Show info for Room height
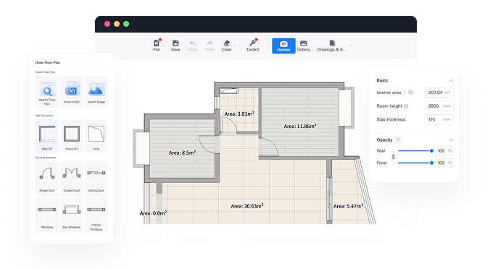This screenshot has height=269, width=493. (x=406, y=106)
